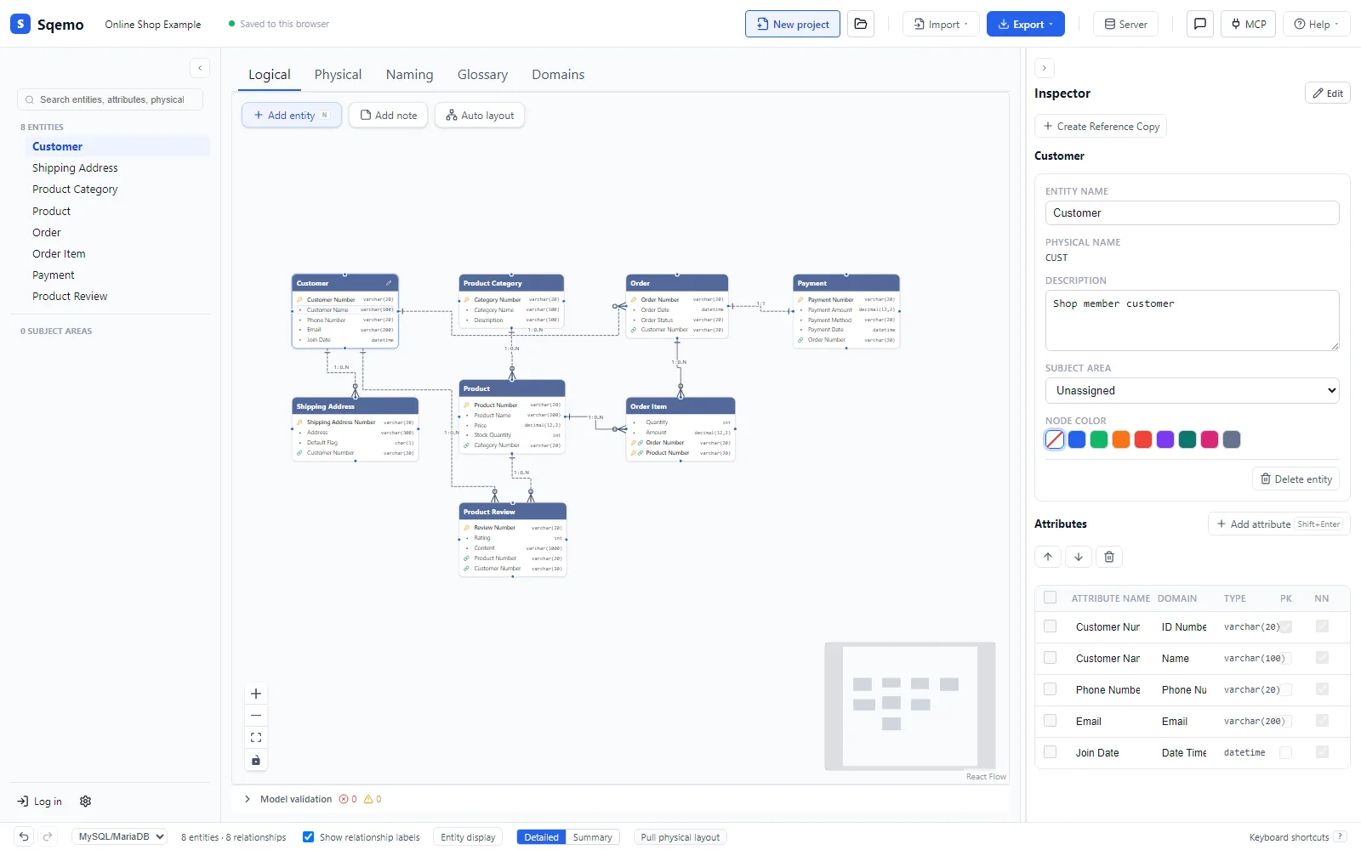Switch to the Naming tab
The image size is (1361, 850).
pos(409,75)
